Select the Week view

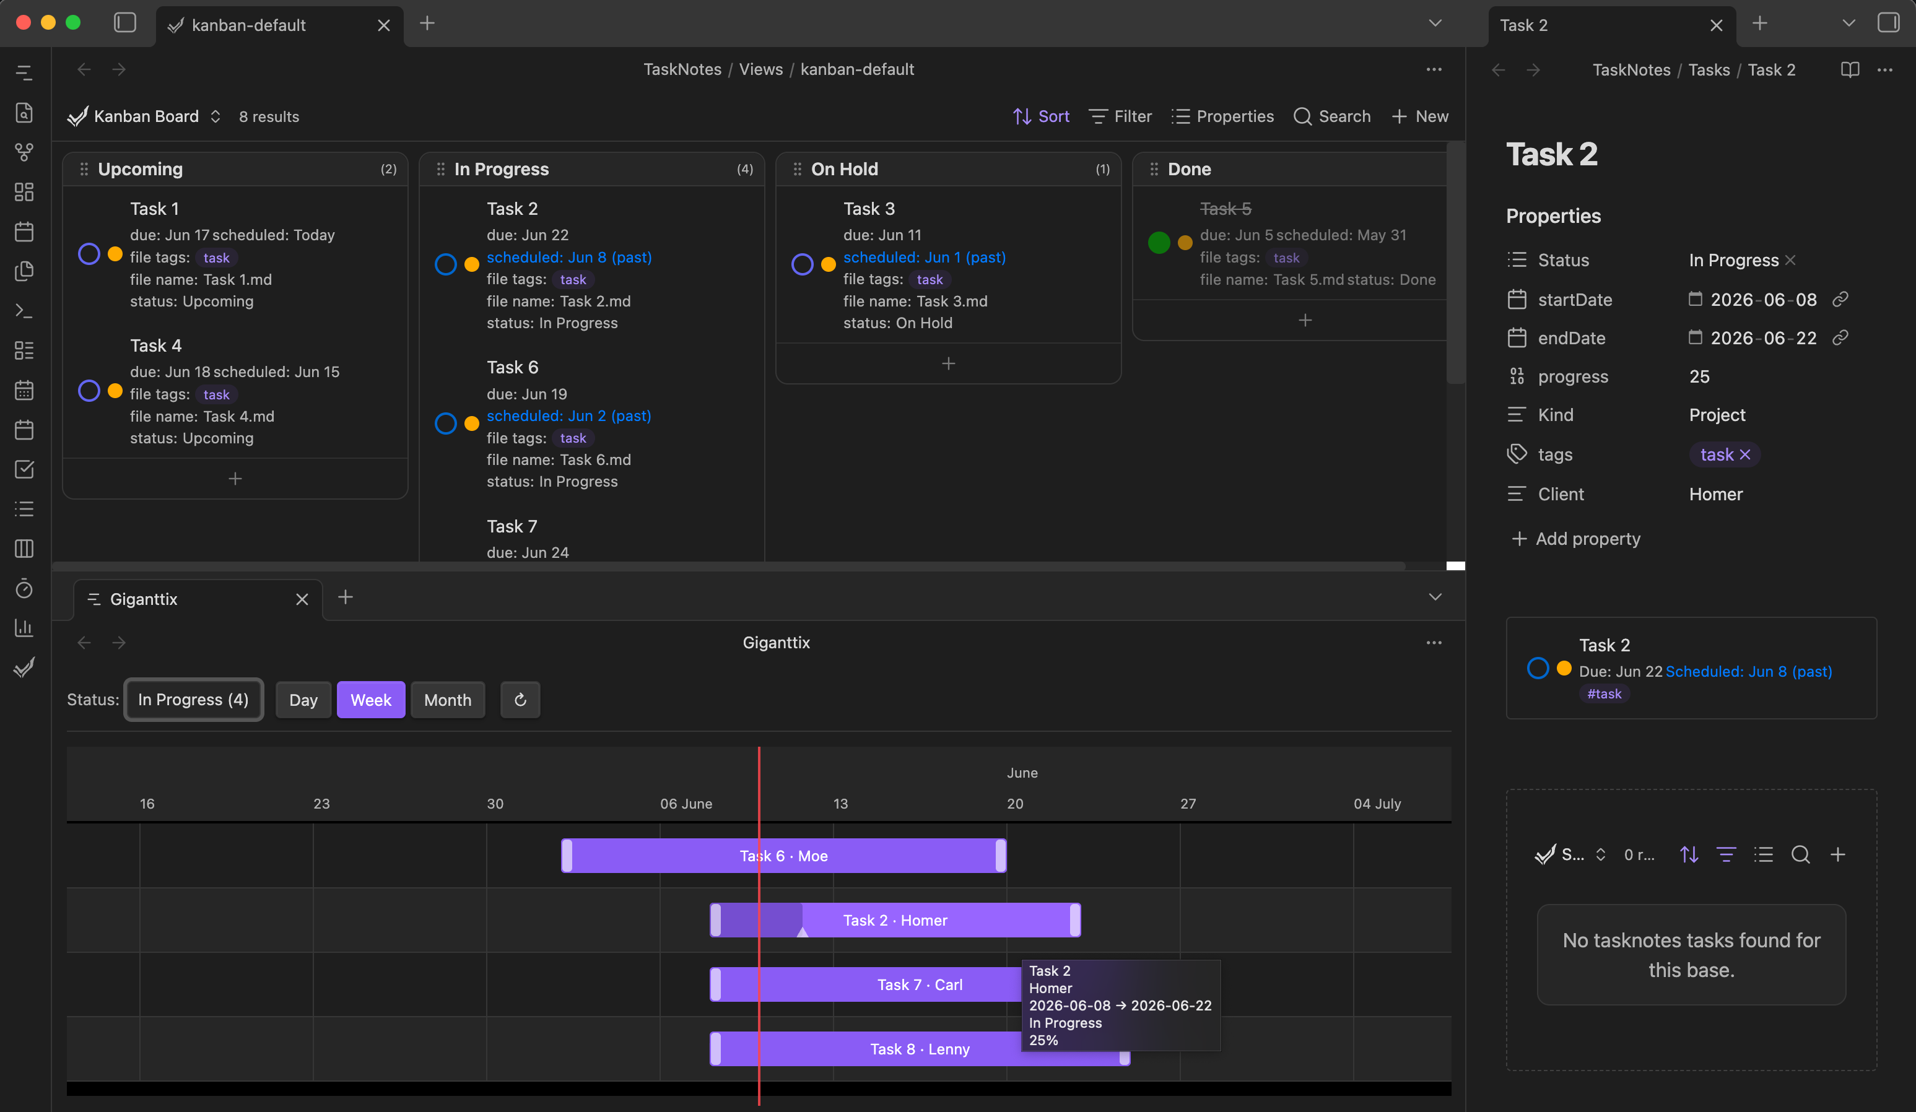click(x=371, y=699)
